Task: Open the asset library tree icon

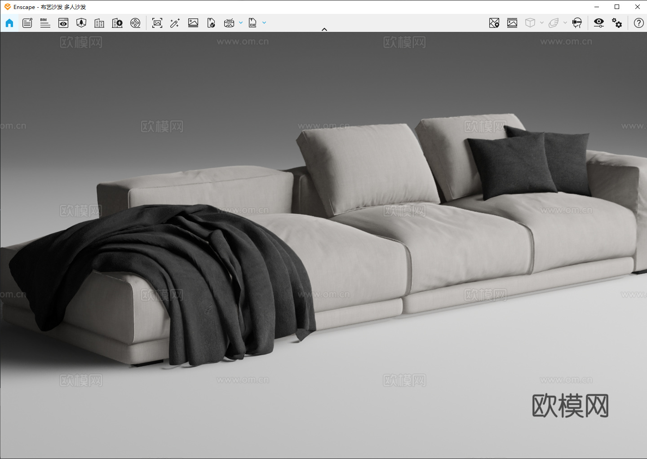Action: point(81,23)
